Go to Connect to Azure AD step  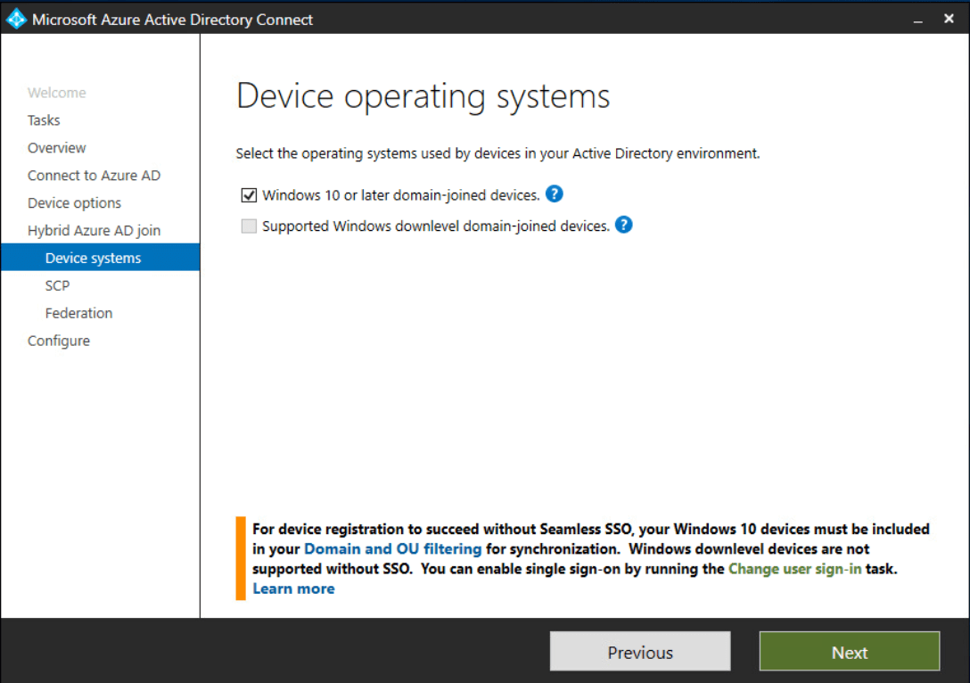point(94,175)
